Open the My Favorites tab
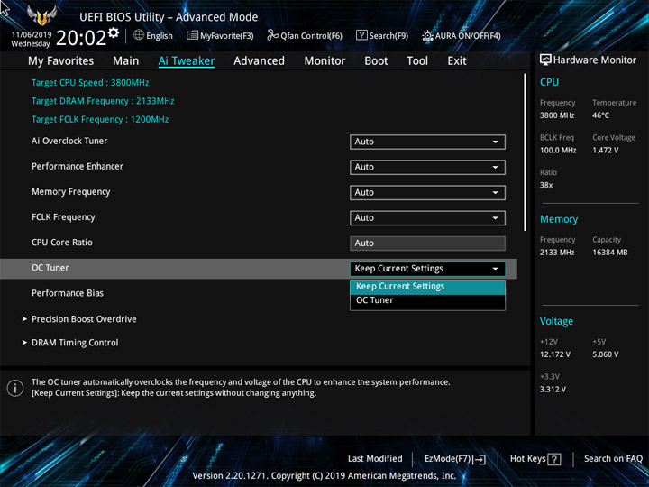Screen dimensions: 649x487 [61, 61]
